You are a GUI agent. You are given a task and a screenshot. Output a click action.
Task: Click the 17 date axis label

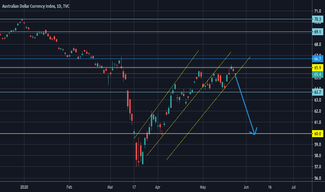click(134, 187)
